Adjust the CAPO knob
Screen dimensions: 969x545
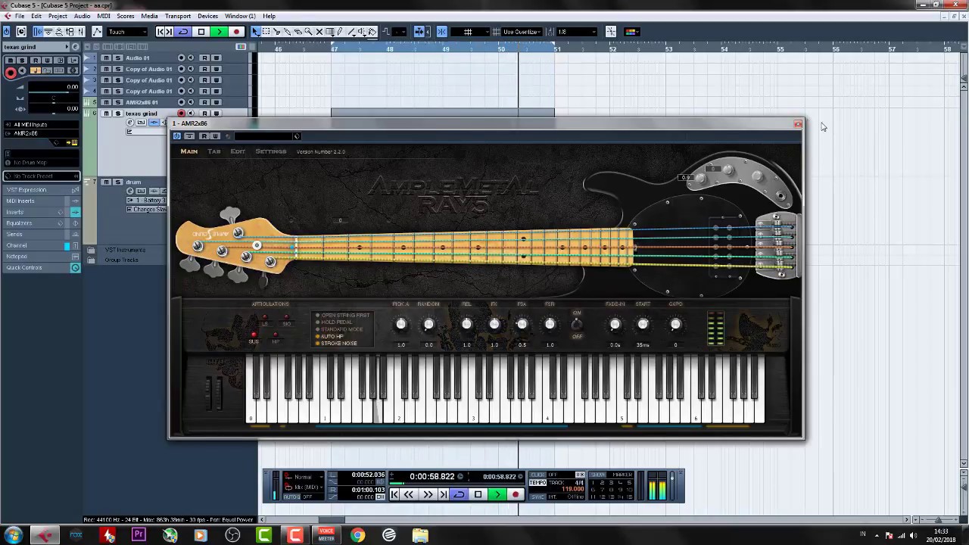[x=675, y=325]
